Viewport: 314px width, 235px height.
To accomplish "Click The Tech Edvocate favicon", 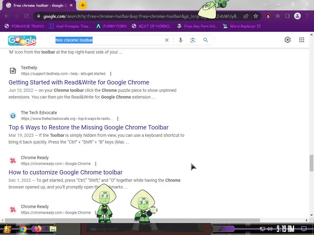I will pos(13,115).
